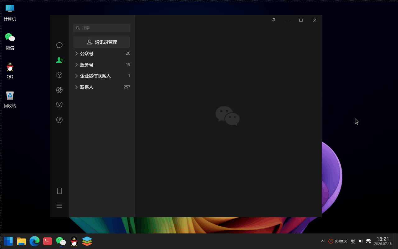Click the WeChat taskbar icon
This screenshot has height=249, width=398.
(x=61, y=241)
